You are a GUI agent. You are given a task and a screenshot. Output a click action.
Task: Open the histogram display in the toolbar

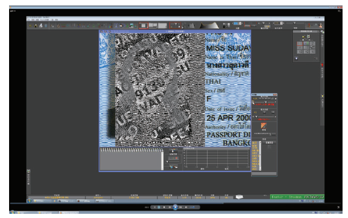click(209, 25)
